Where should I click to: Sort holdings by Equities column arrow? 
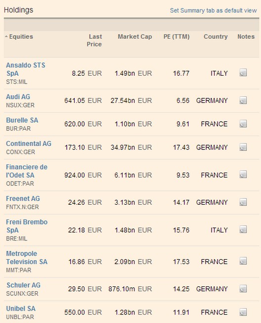[x=6, y=37]
